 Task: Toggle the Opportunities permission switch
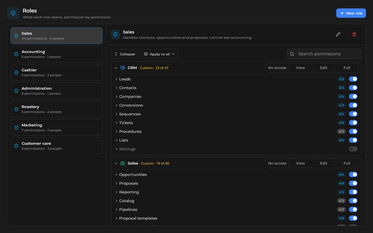tap(353, 174)
